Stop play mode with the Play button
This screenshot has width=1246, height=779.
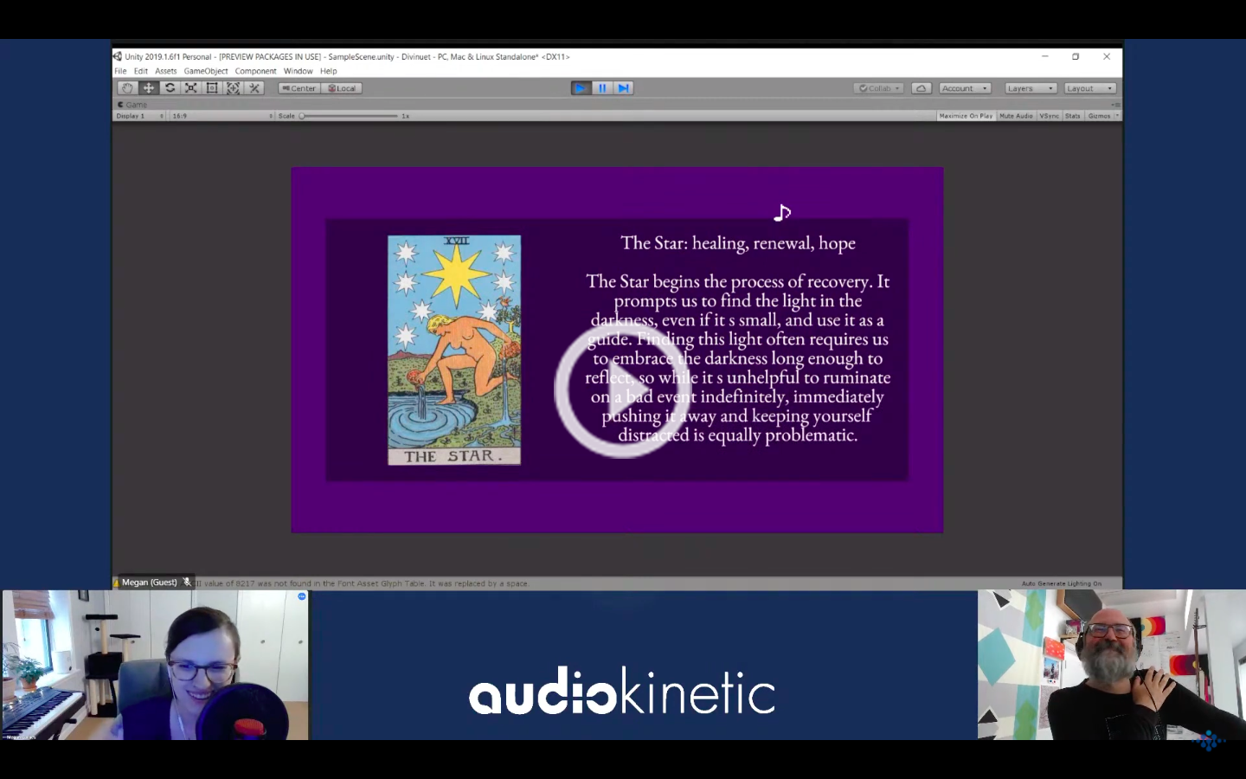pyautogui.click(x=581, y=88)
